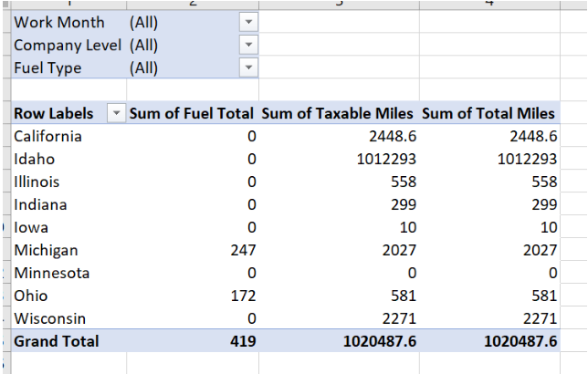Viewport: 588px width, 374px height.
Task: Click Illinois total miles 558
Action: 544,182
